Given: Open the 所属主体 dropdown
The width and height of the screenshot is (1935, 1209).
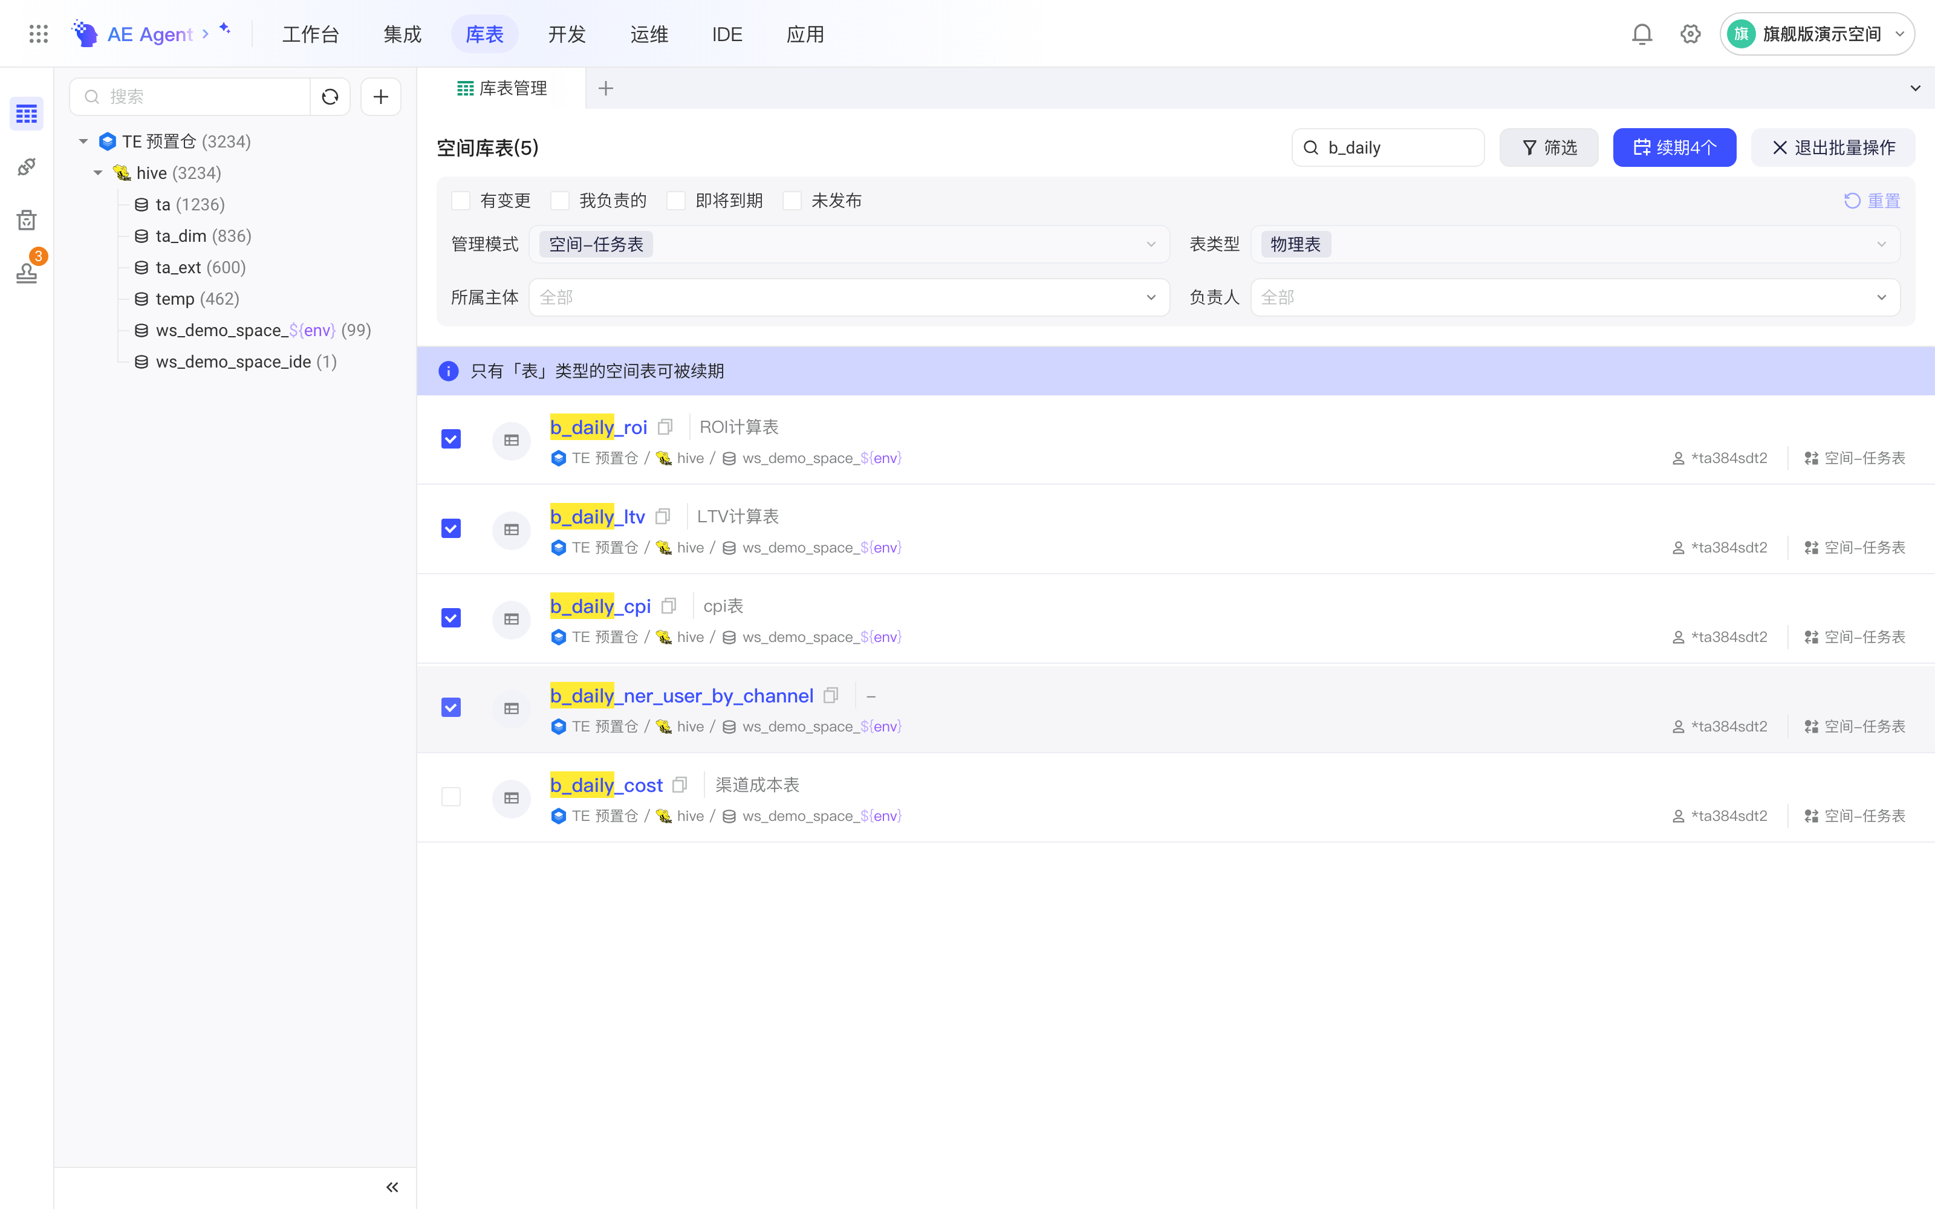Looking at the screenshot, I should 849,297.
